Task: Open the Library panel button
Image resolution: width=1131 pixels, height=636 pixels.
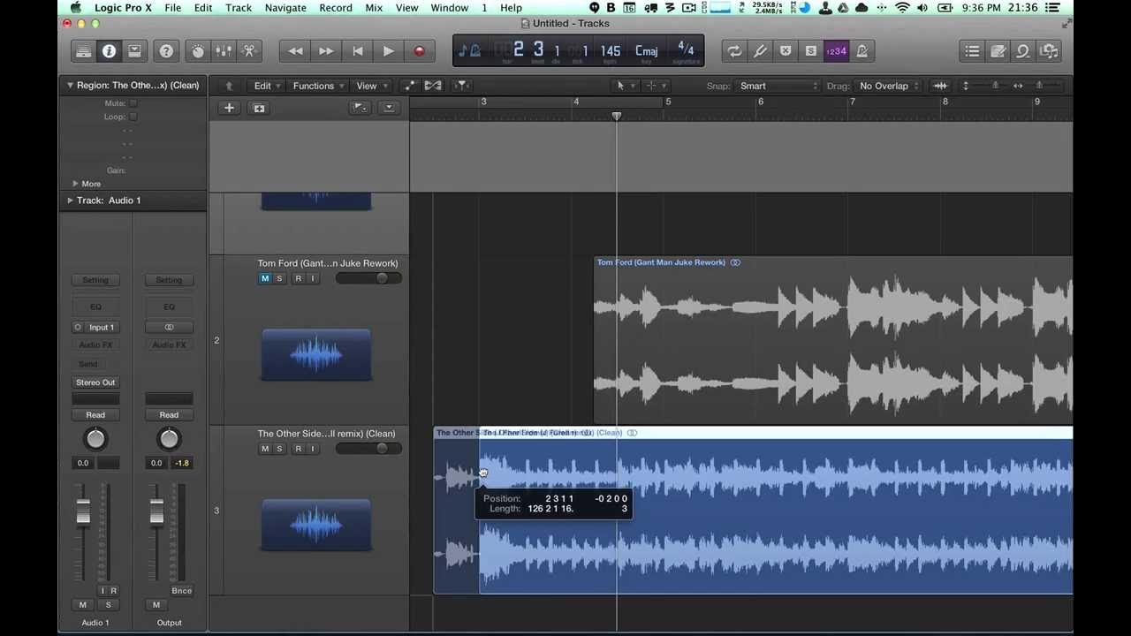Action: click(x=83, y=51)
